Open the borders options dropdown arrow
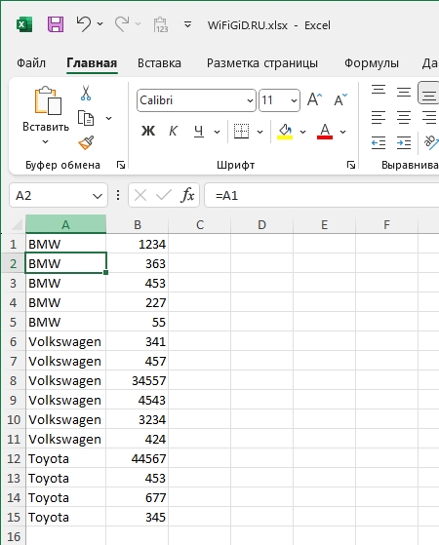This screenshot has height=545, width=439. point(259,132)
